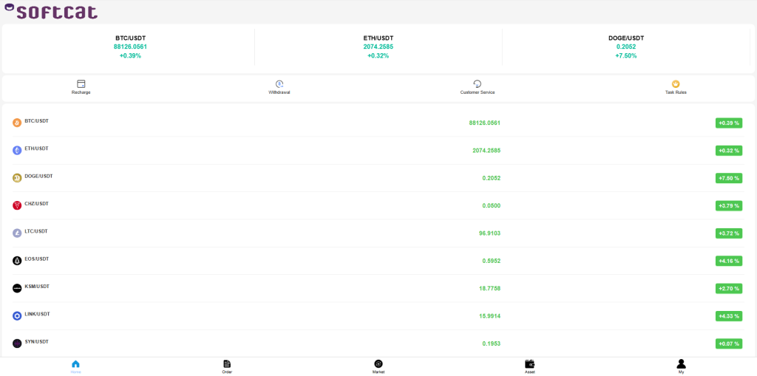Click the Dogecoin icon in DOGE/USDT row

(17, 178)
